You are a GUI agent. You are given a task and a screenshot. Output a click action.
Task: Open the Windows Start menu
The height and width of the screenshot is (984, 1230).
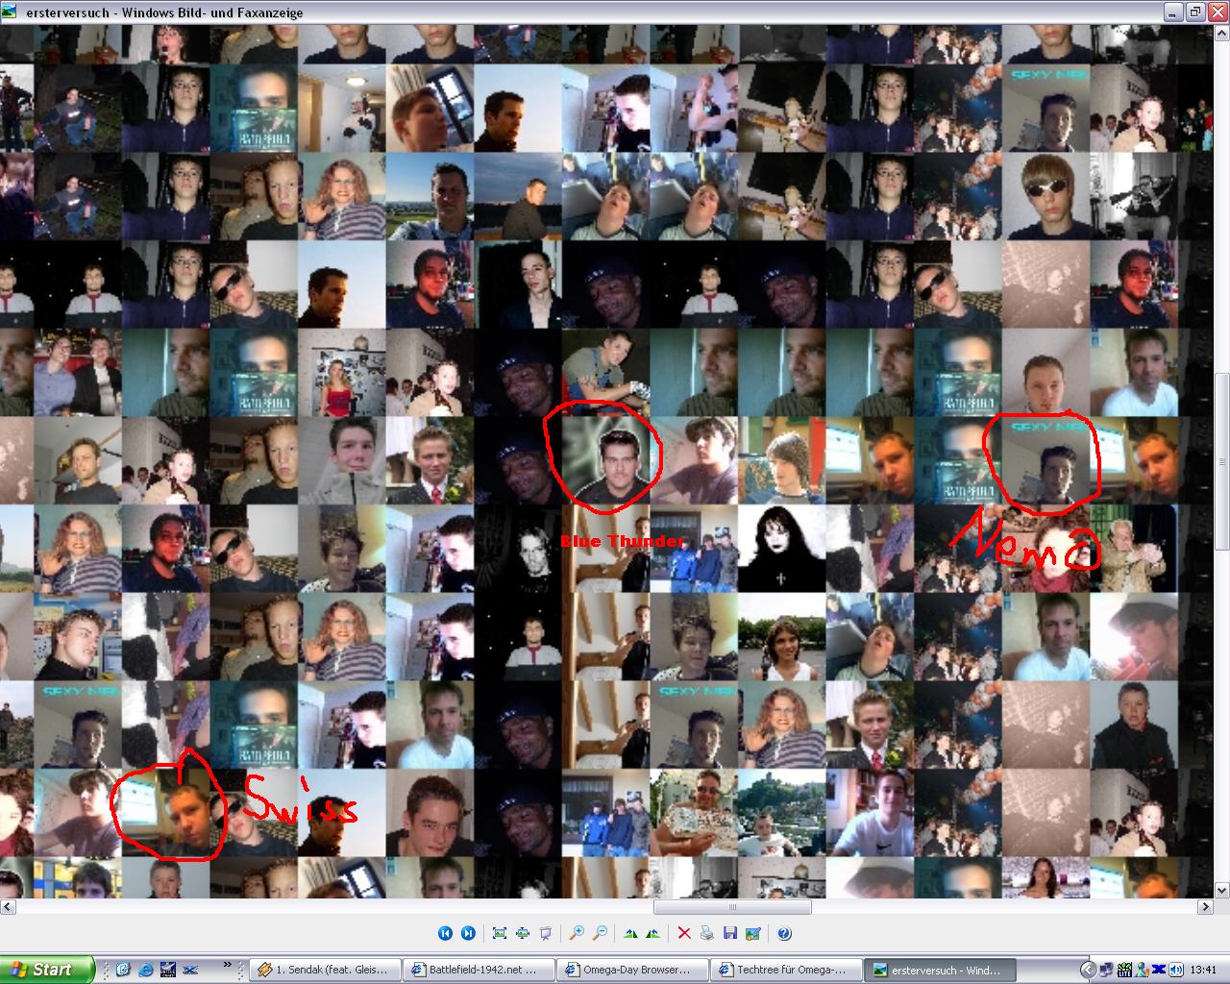[x=47, y=970]
